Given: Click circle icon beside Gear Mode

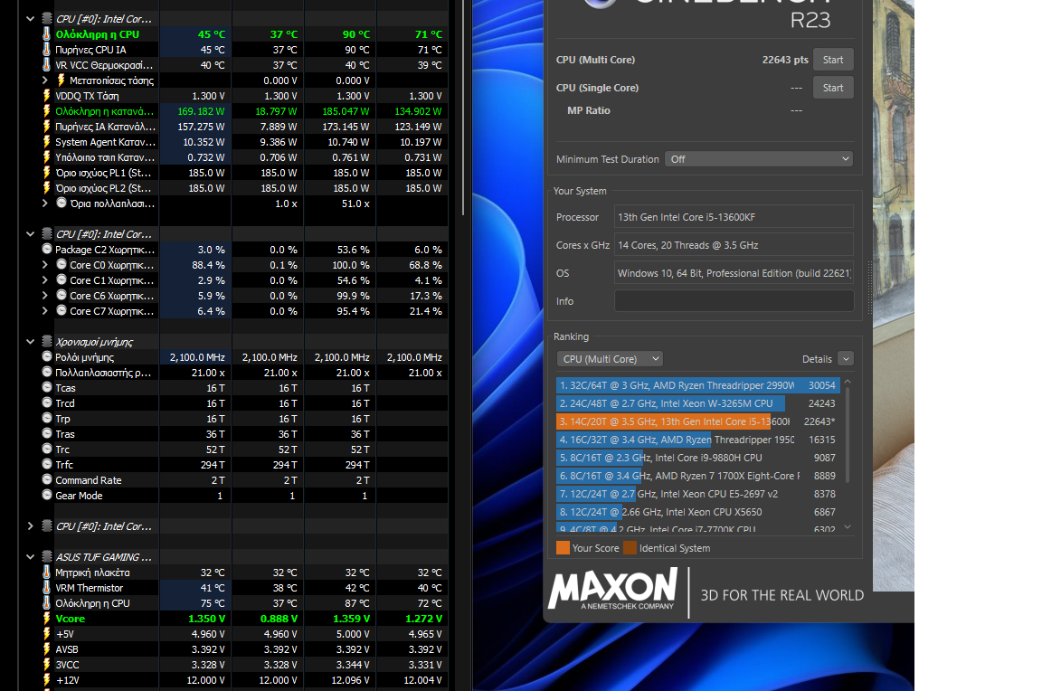Looking at the screenshot, I should click(x=46, y=495).
